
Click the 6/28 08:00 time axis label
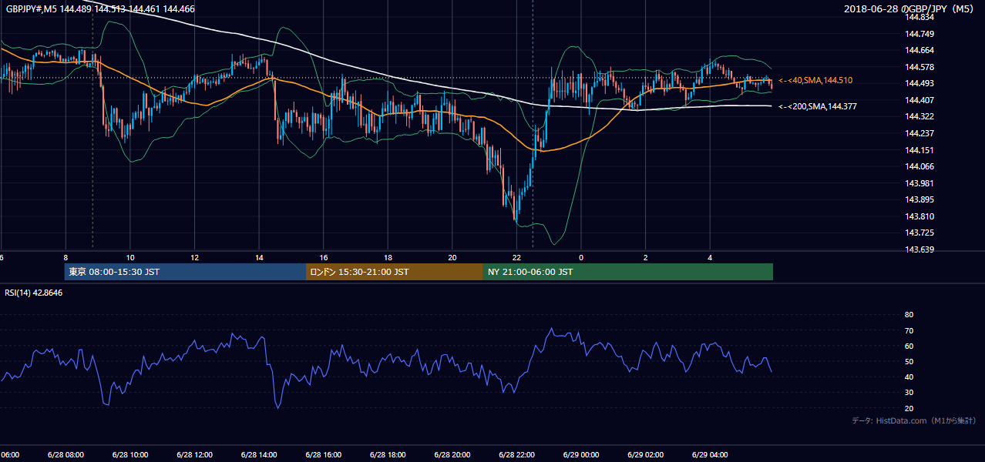pyautogui.click(x=66, y=455)
